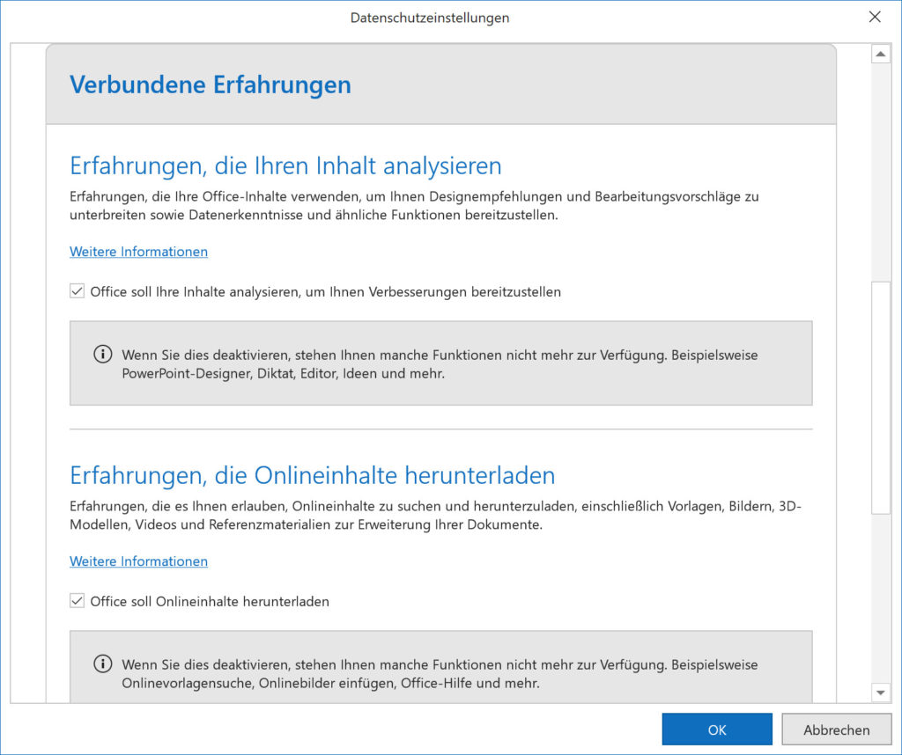Click the info icon beside the Onlinevorlagensuche note
This screenshot has width=902, height=755.
pos(103,664)
